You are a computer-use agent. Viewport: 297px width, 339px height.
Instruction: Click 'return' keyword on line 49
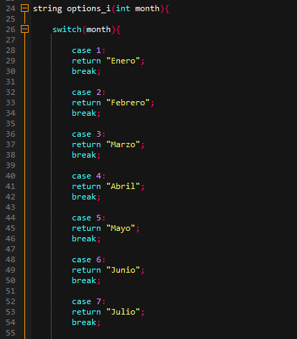click(86, 270)
